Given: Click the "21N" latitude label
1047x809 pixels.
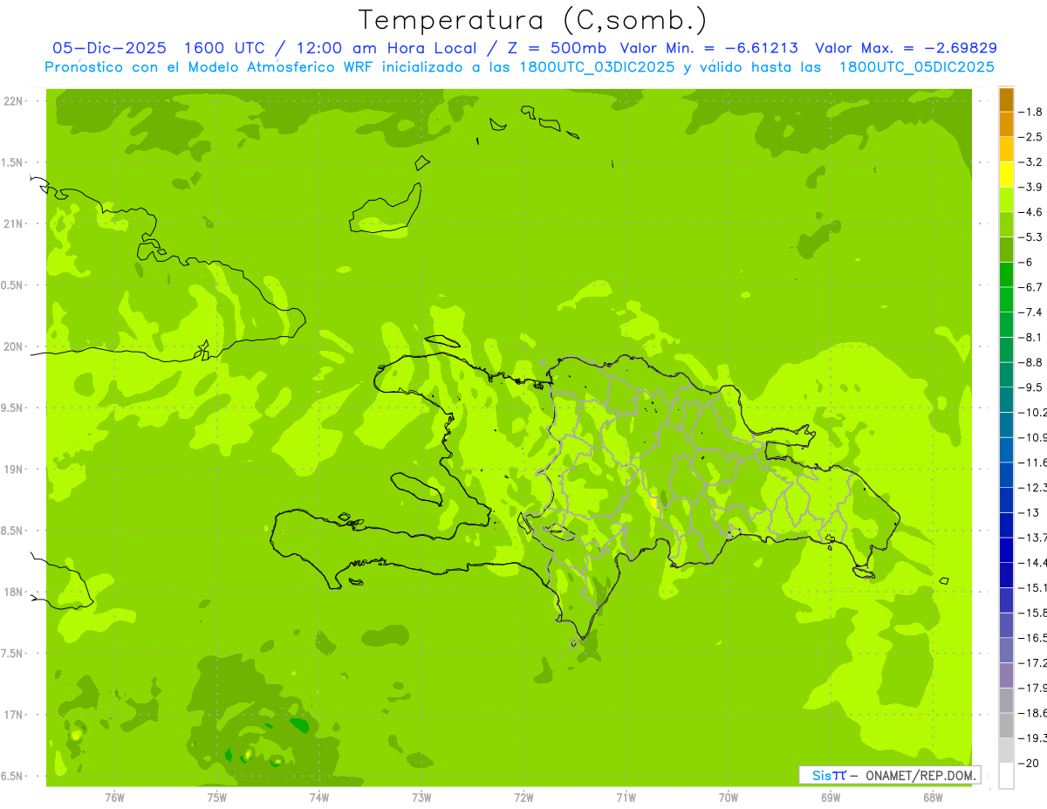Looking at the screenshot, I should pos(13,224).
